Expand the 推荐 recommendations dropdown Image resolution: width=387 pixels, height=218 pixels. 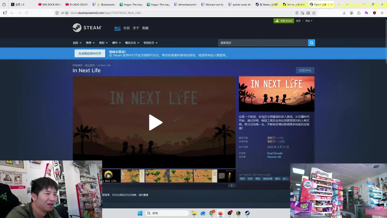pos(90,43)
